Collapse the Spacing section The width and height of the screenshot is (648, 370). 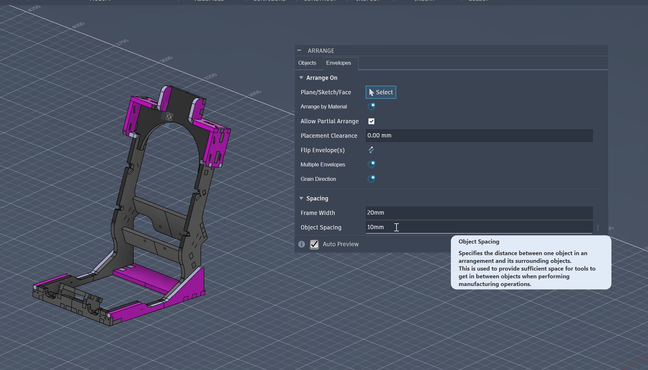tap(301, 199)
